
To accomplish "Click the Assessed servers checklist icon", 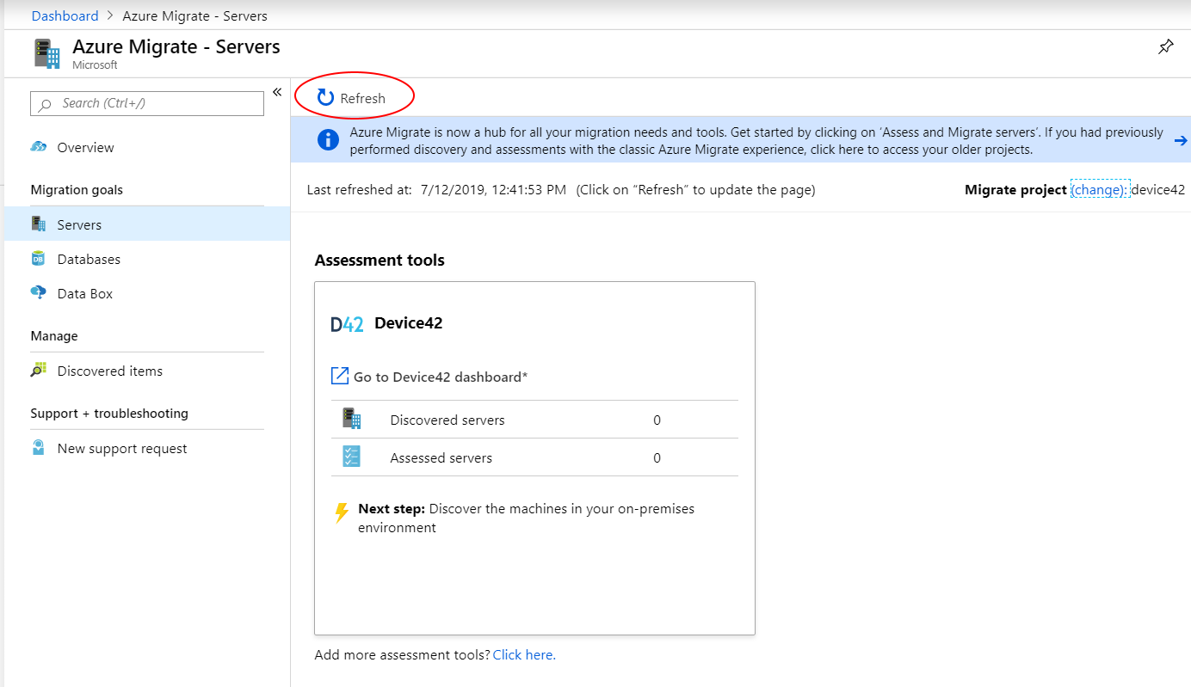I will (351, 457).
